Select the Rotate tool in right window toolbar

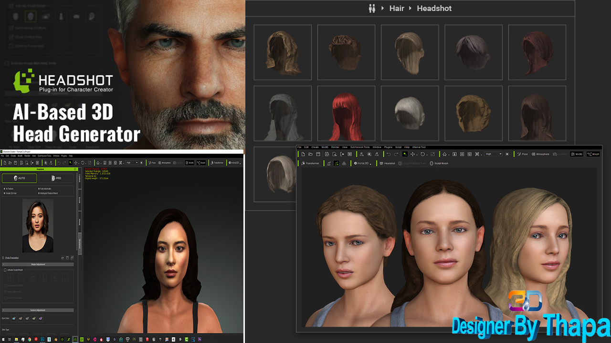[422, 154]
